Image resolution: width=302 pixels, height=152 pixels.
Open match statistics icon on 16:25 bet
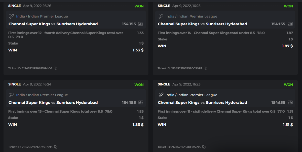(x=290, y=24)
